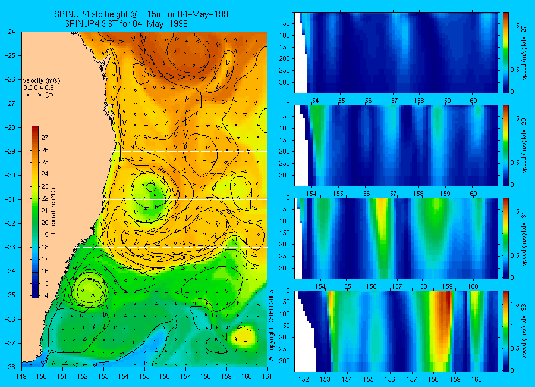The image size is (535, 387).
Task: Click '161' on the map's longitude axis
Action: [x=267, y=376]
